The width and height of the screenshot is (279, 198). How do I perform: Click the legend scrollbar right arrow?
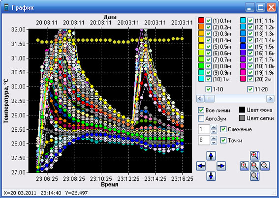click(x=270, y=99)
